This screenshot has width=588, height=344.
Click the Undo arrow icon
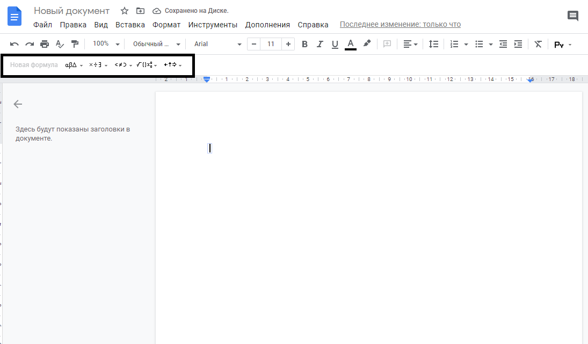pyautogui.click(x=14, y=44)
